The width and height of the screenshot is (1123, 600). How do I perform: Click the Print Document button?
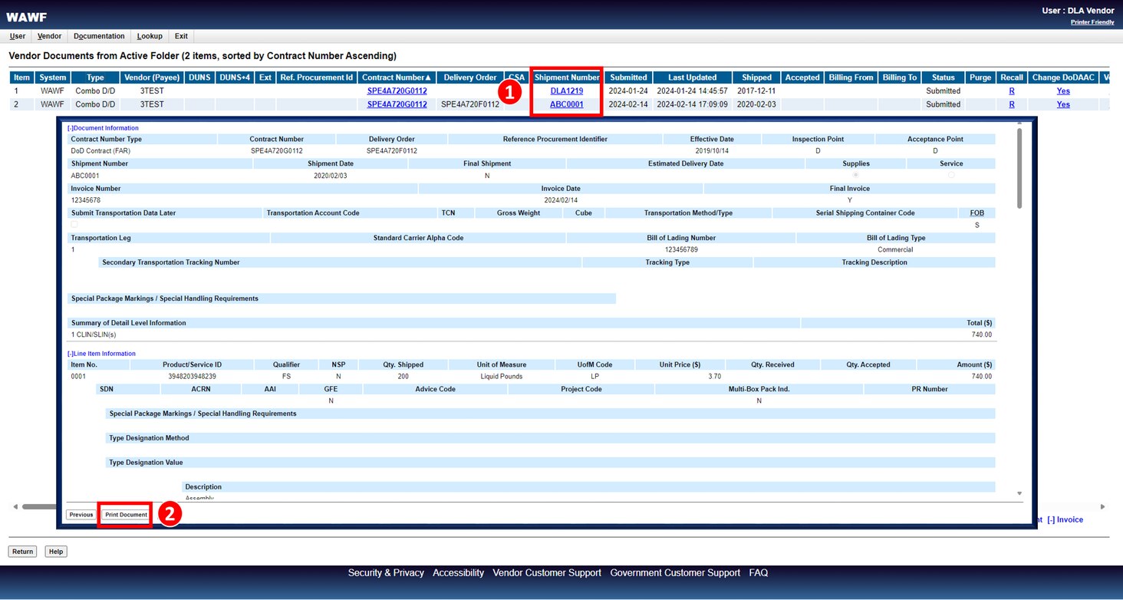(x=126, y=515)
